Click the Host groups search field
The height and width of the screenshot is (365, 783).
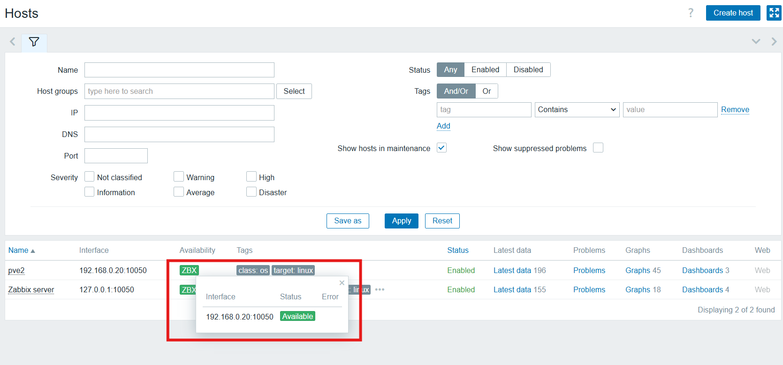[179, 91]
